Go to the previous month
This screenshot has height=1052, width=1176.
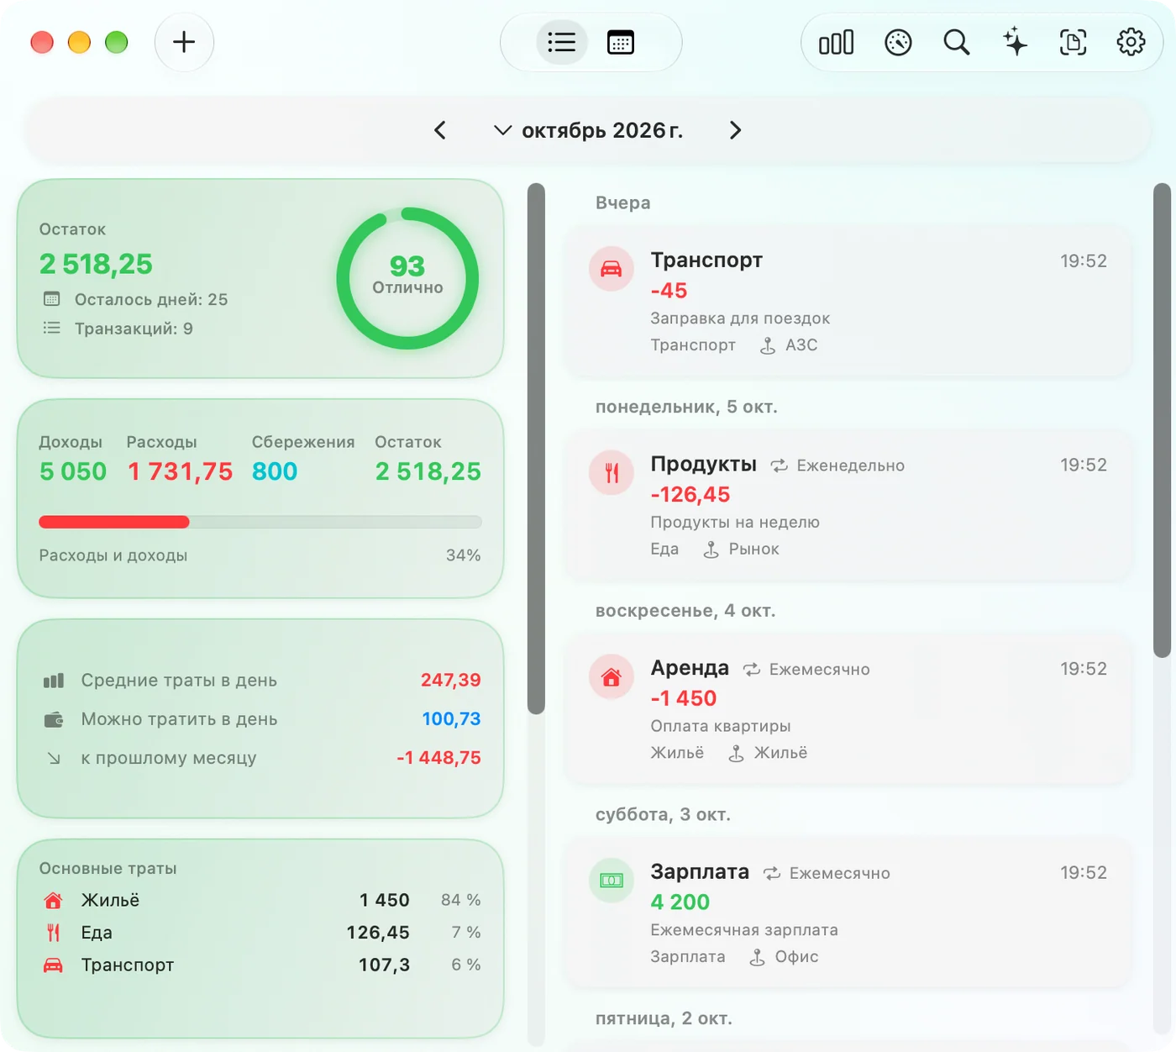440,130
